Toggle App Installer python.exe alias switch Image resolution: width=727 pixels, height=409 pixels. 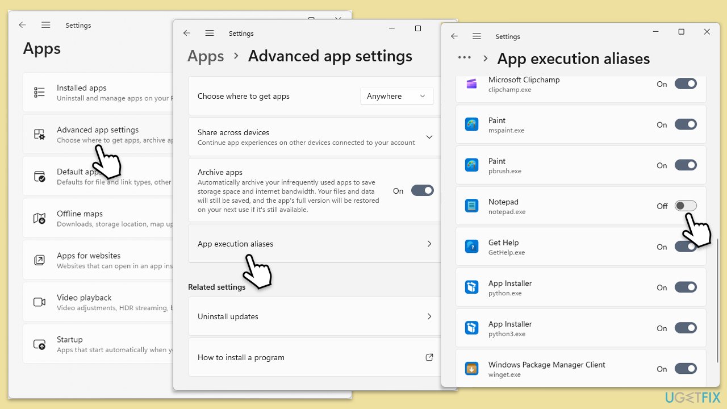tap(686, 287)
